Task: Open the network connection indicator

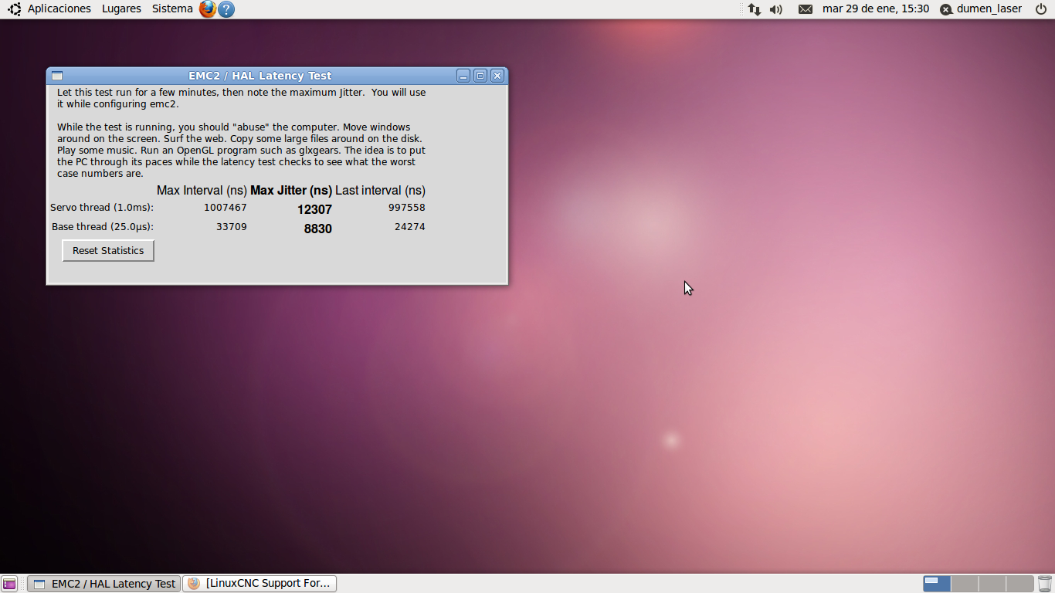Action: (x=755, y=9)
